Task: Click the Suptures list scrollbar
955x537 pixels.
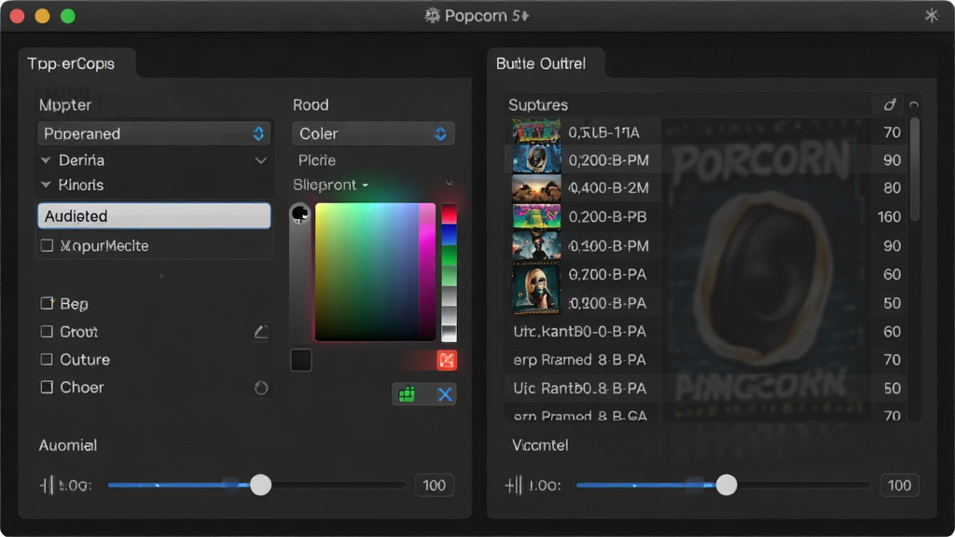Action: [x=914, y=170]
